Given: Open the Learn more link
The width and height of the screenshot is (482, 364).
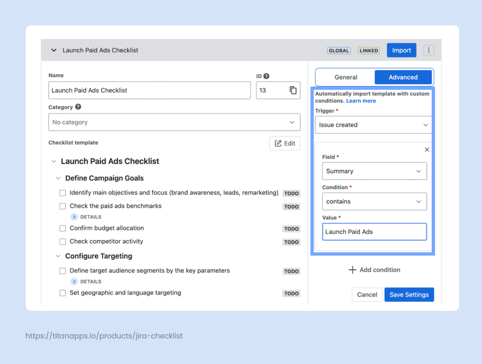Looking at the screenshot, I should pyautogui.click(x=361, y=101).
